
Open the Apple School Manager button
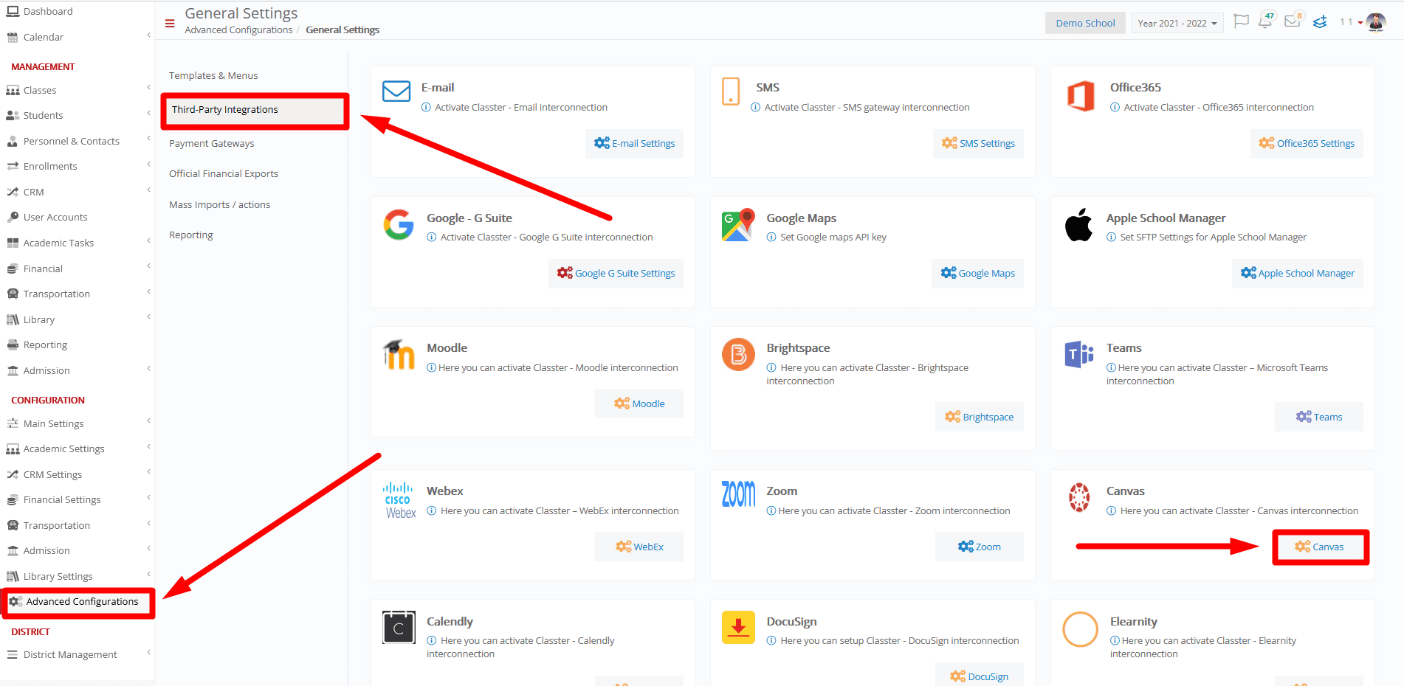[x=1298, y=273]
